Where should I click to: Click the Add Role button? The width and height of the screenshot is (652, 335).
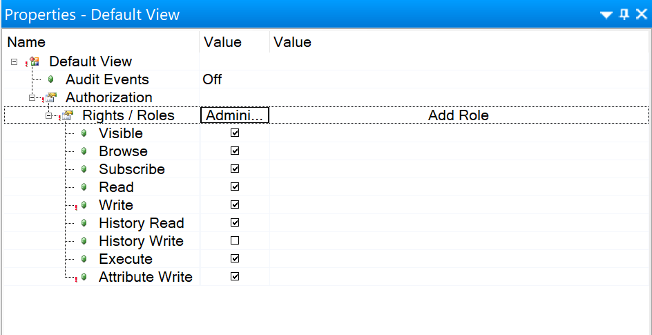(x=458, y=115)
